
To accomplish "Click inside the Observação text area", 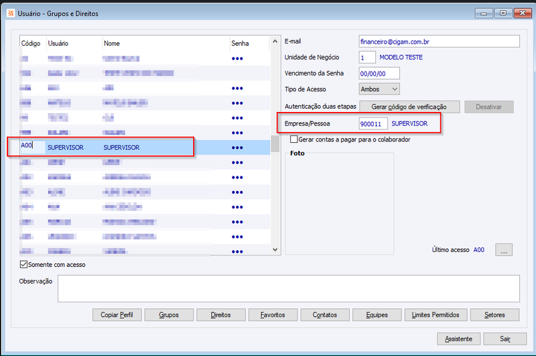I will point(289,289).
